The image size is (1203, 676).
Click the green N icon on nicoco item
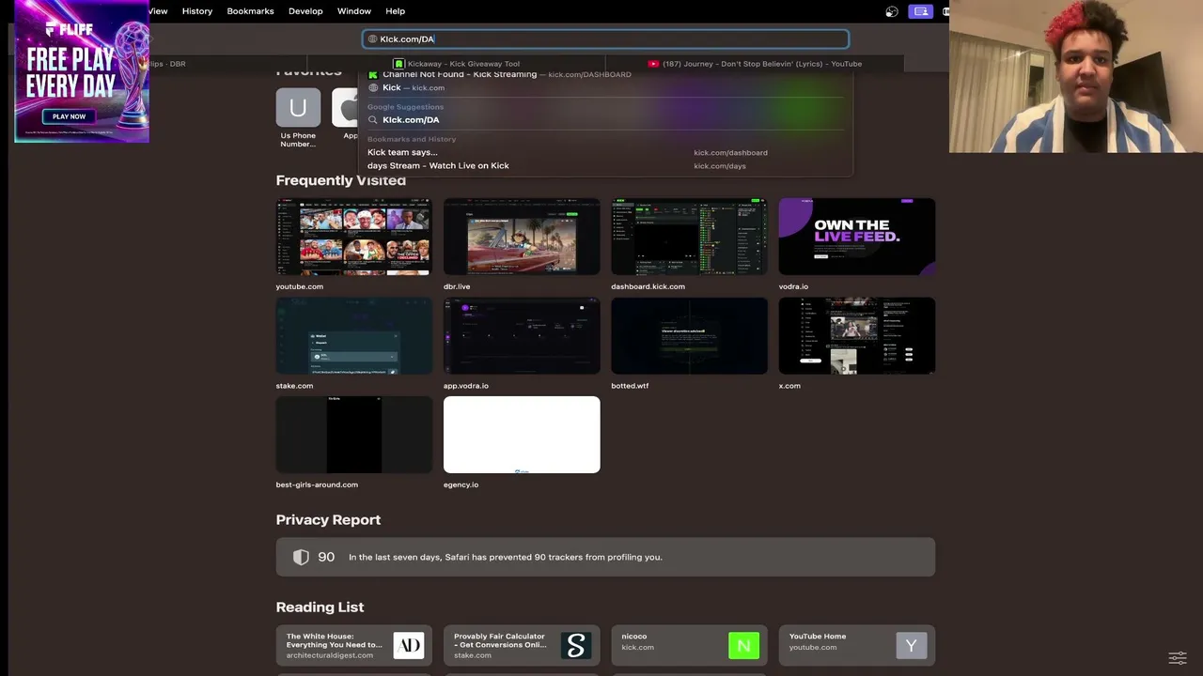743,645
